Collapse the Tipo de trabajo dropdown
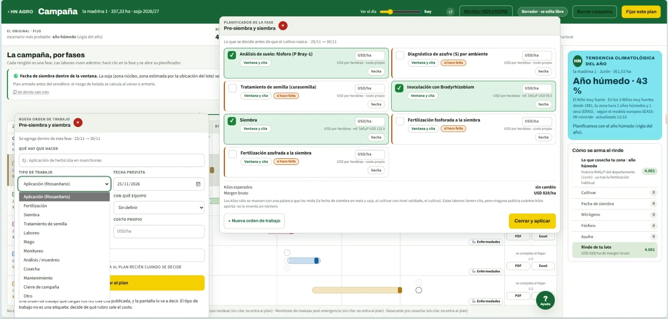The height and width of the screenshot is (319, 668). point(64,184)
